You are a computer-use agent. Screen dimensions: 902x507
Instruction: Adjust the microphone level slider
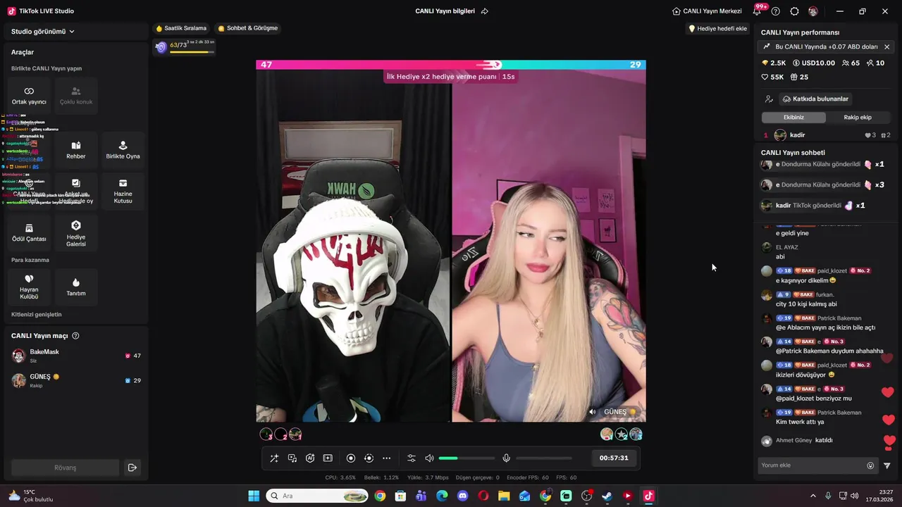click(x=544, y=458)
